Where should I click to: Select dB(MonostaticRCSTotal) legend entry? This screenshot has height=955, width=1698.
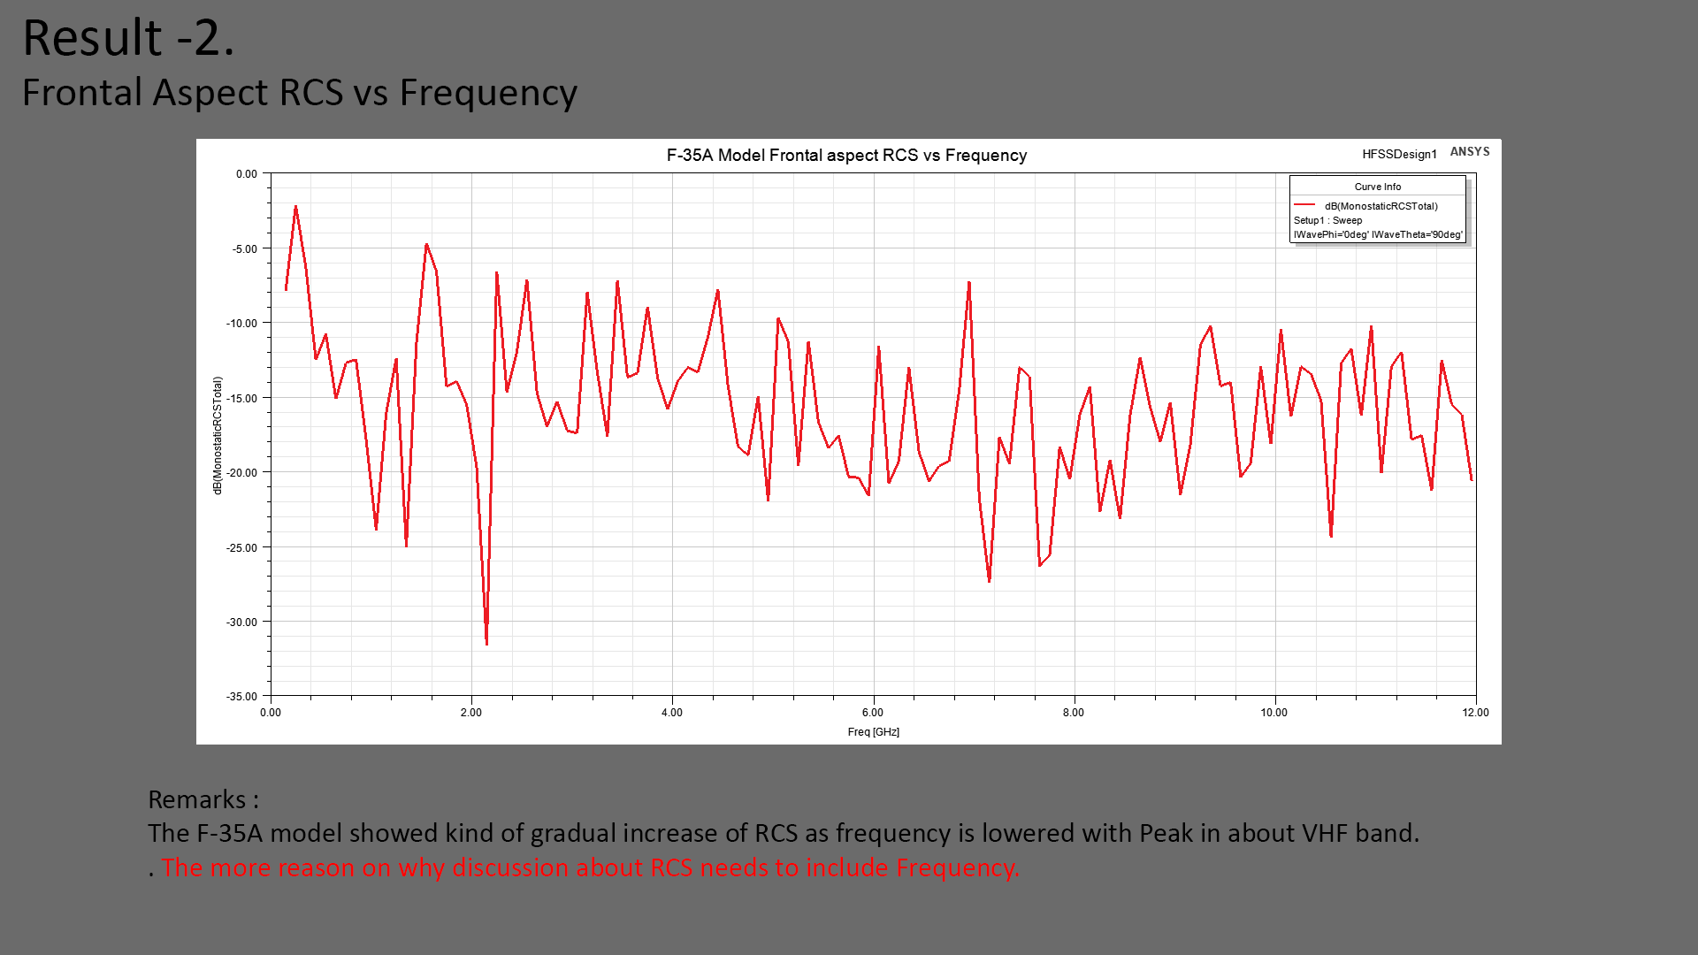click(1381, 206)
